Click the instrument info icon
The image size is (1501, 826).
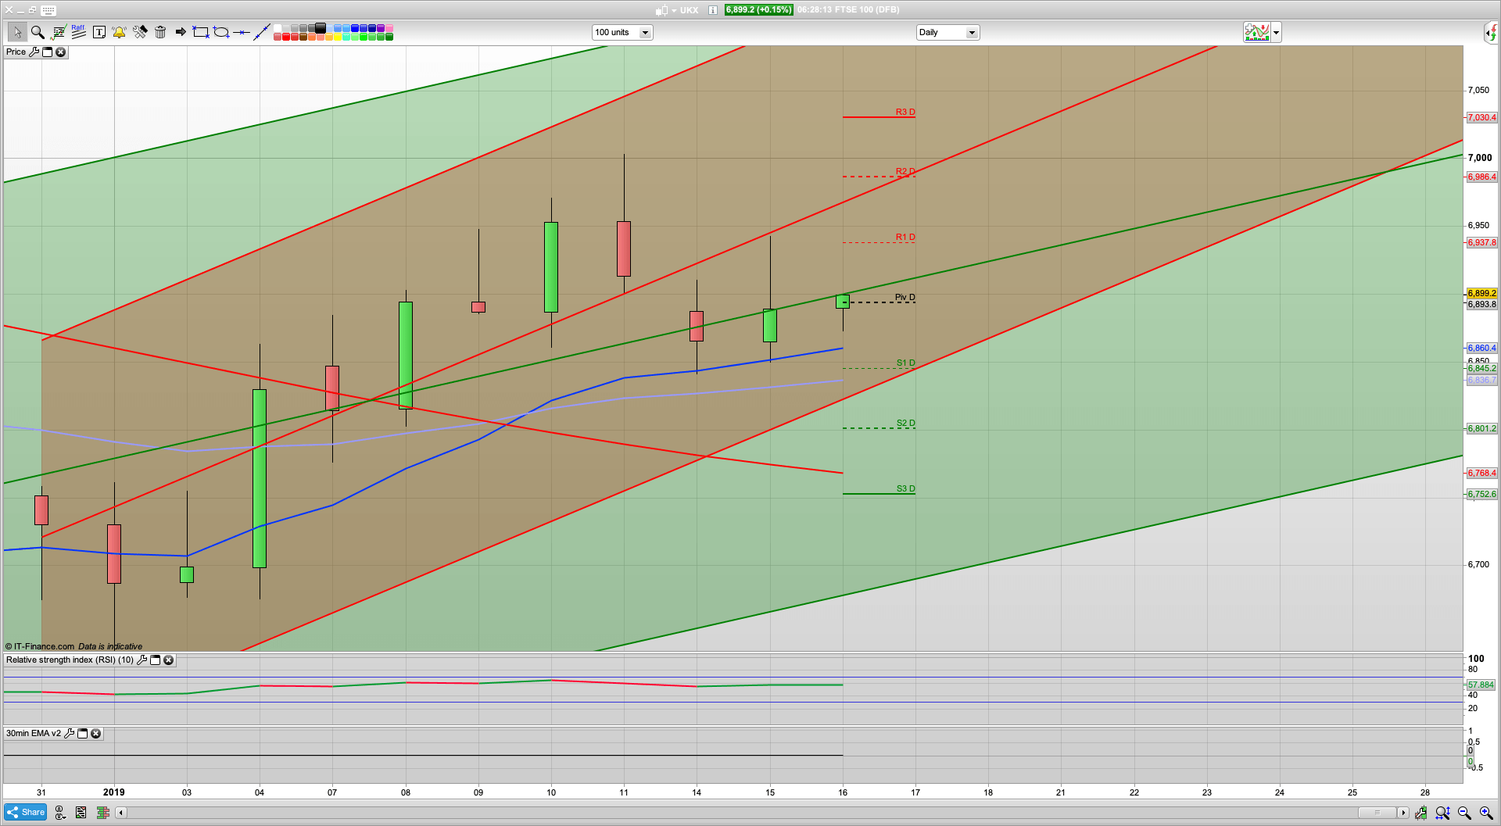pos(713,10)
